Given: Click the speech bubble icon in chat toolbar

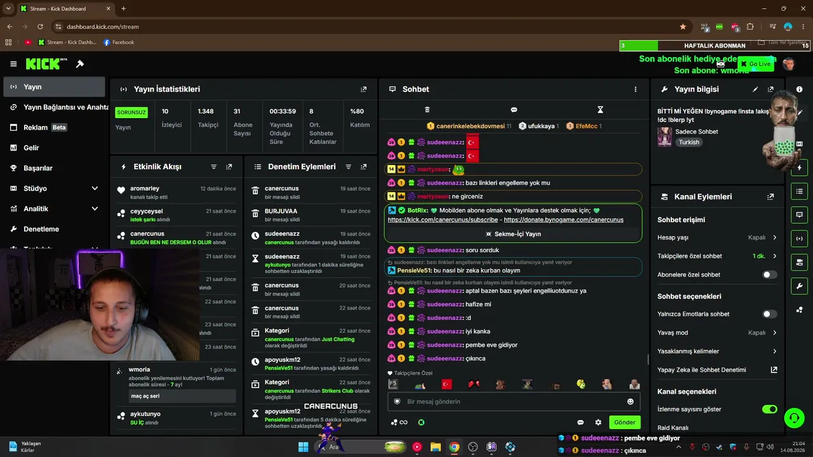Looking at the screenshot, I should [514, 110].
